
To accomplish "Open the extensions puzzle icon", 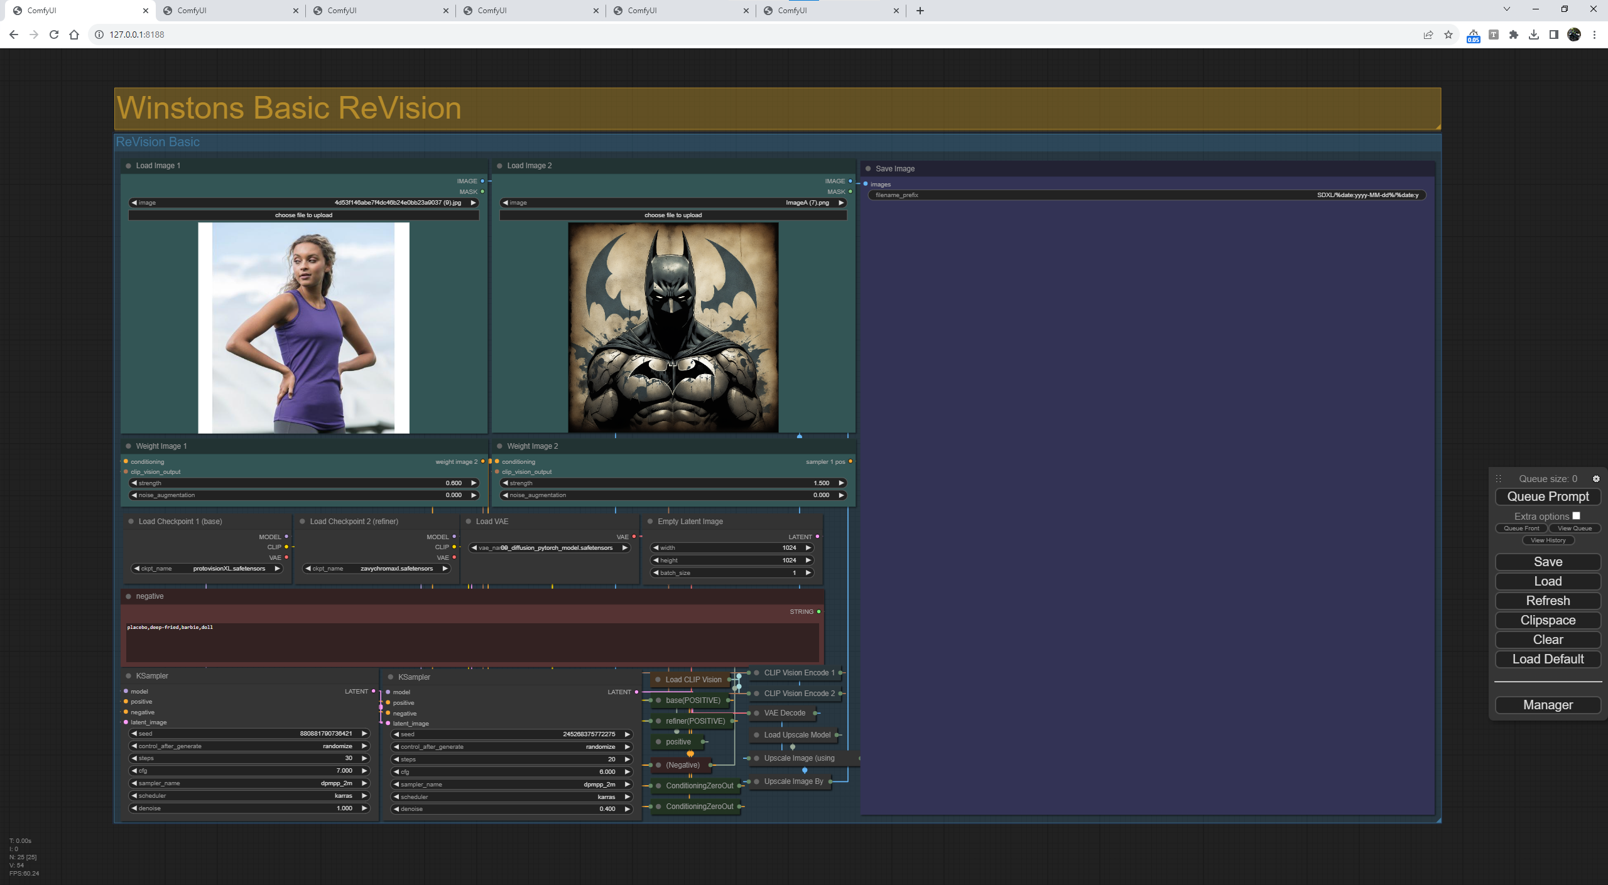I will (x=1514, y=35).
